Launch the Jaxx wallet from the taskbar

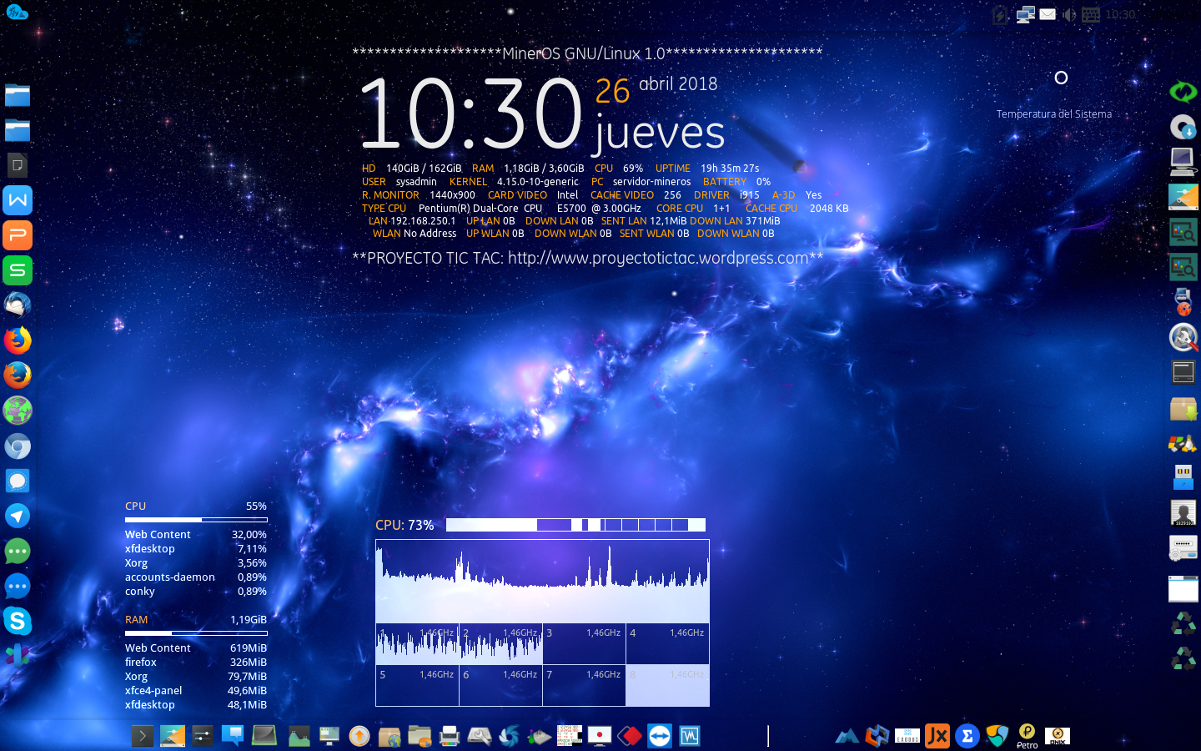pyautogui.click(x=937, y=736)
